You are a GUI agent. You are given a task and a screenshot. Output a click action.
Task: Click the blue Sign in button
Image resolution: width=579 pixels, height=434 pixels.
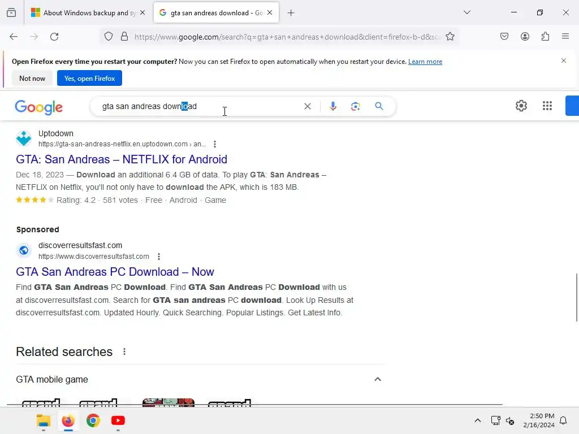[572, 106]
